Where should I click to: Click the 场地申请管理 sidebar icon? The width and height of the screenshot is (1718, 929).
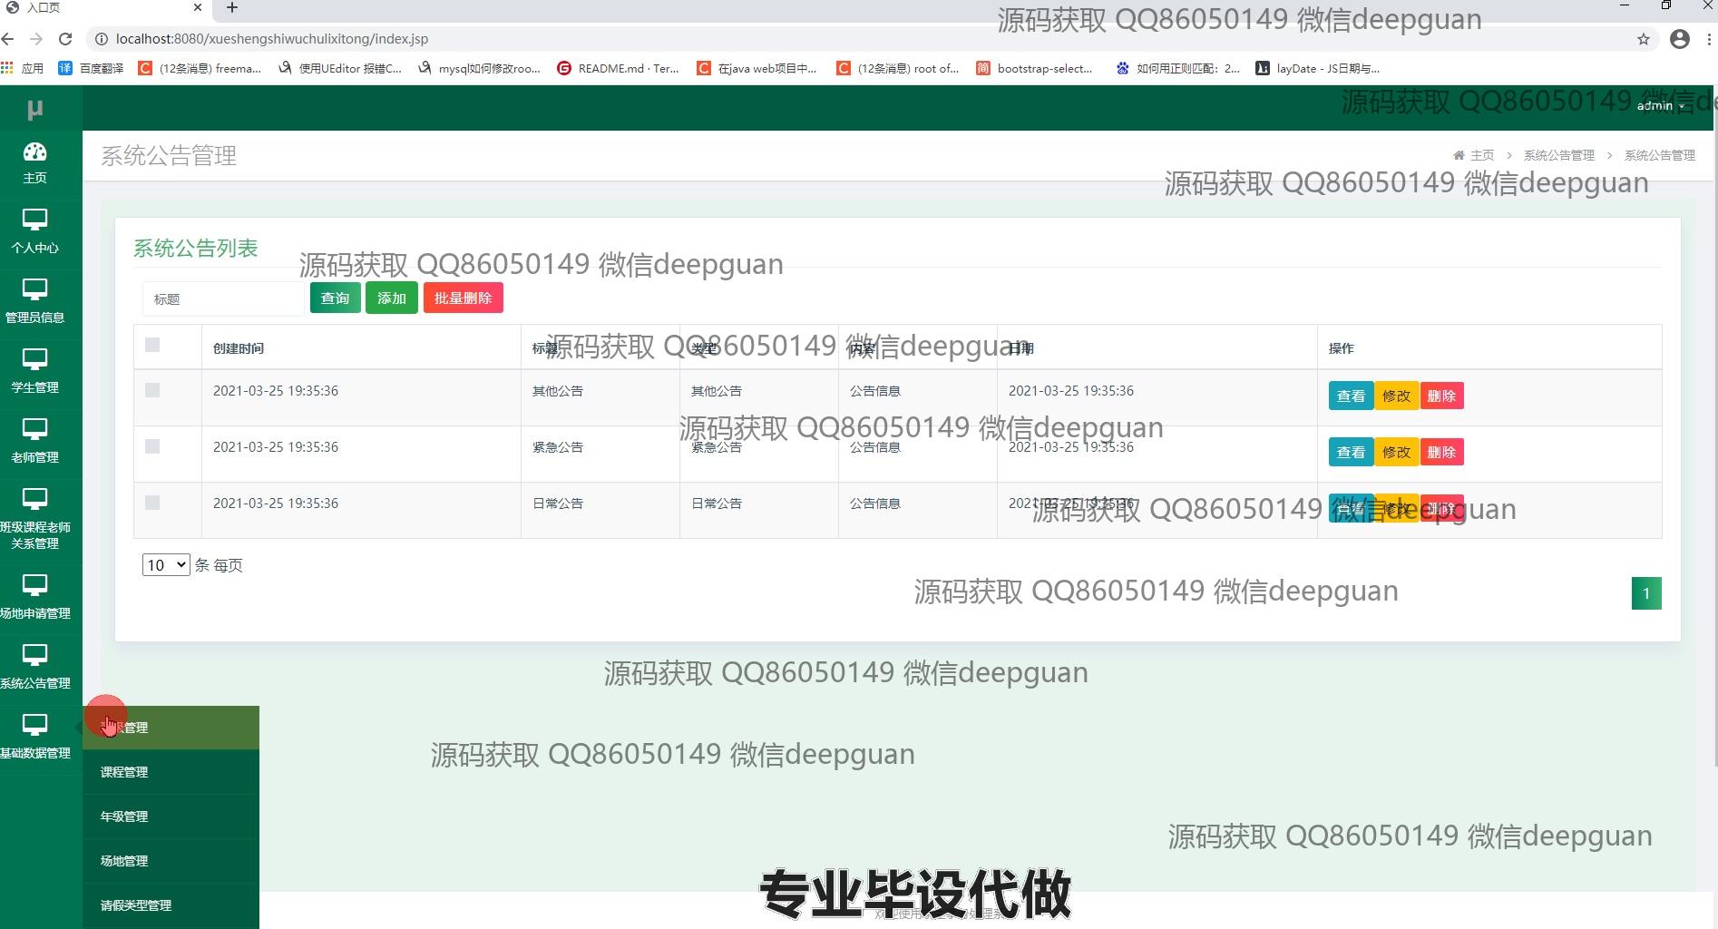tap(34, 586)
